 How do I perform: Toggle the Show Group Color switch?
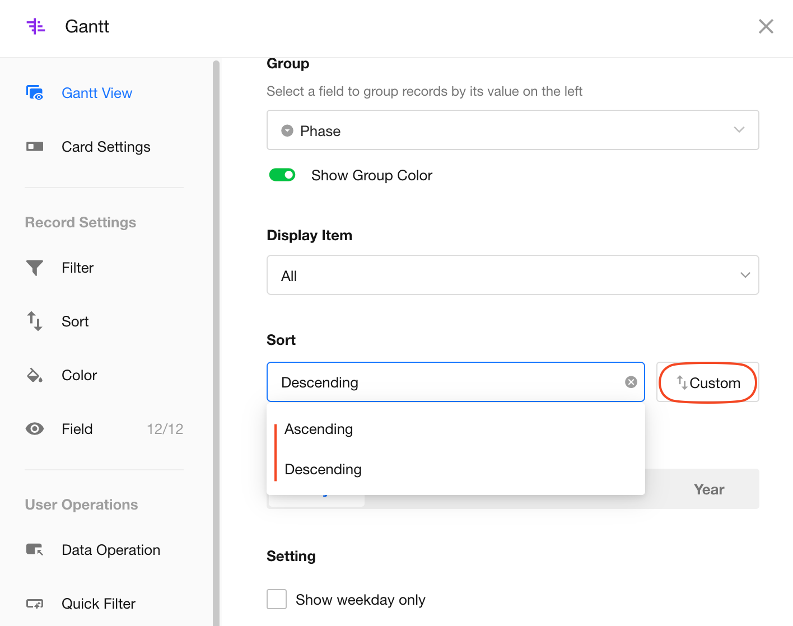(x=282, y=175)
